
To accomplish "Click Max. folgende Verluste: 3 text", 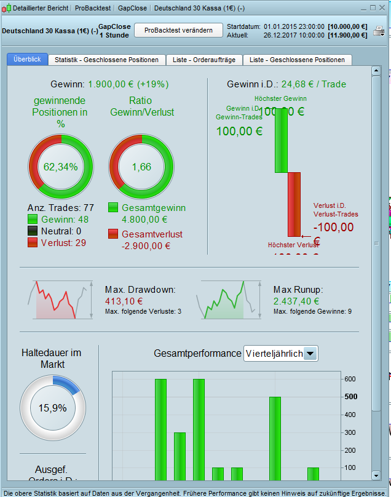I will [143, 312].
